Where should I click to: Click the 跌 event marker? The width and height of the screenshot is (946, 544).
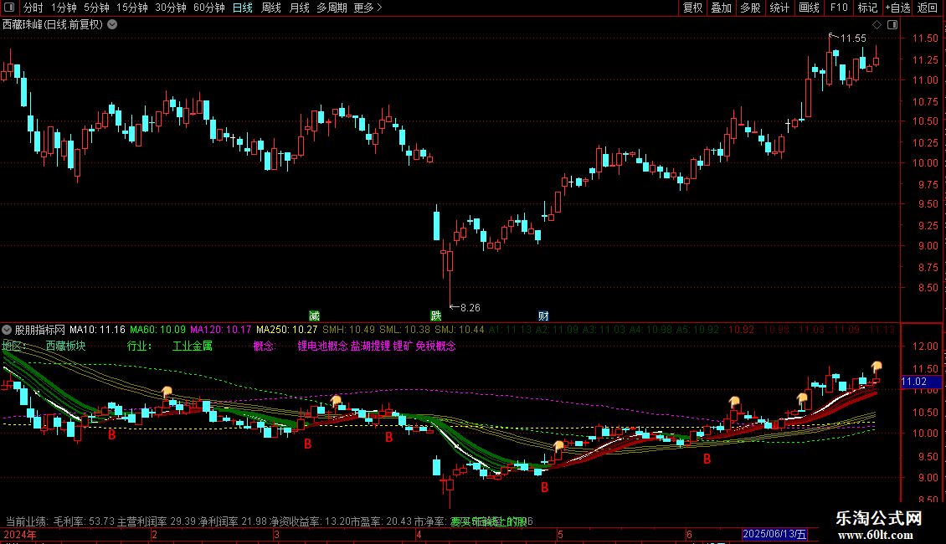click(435, 316)
